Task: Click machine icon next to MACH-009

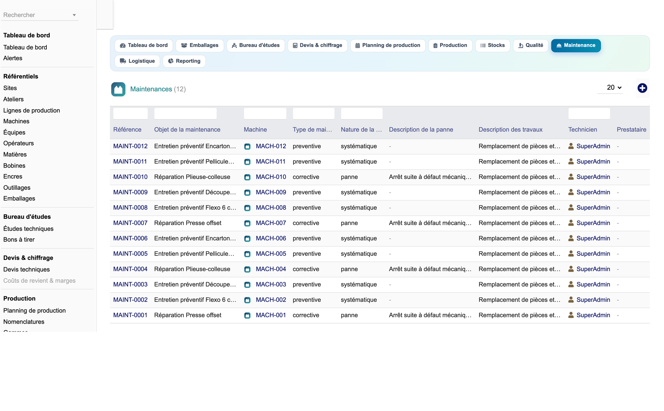Action: point(247,193)
